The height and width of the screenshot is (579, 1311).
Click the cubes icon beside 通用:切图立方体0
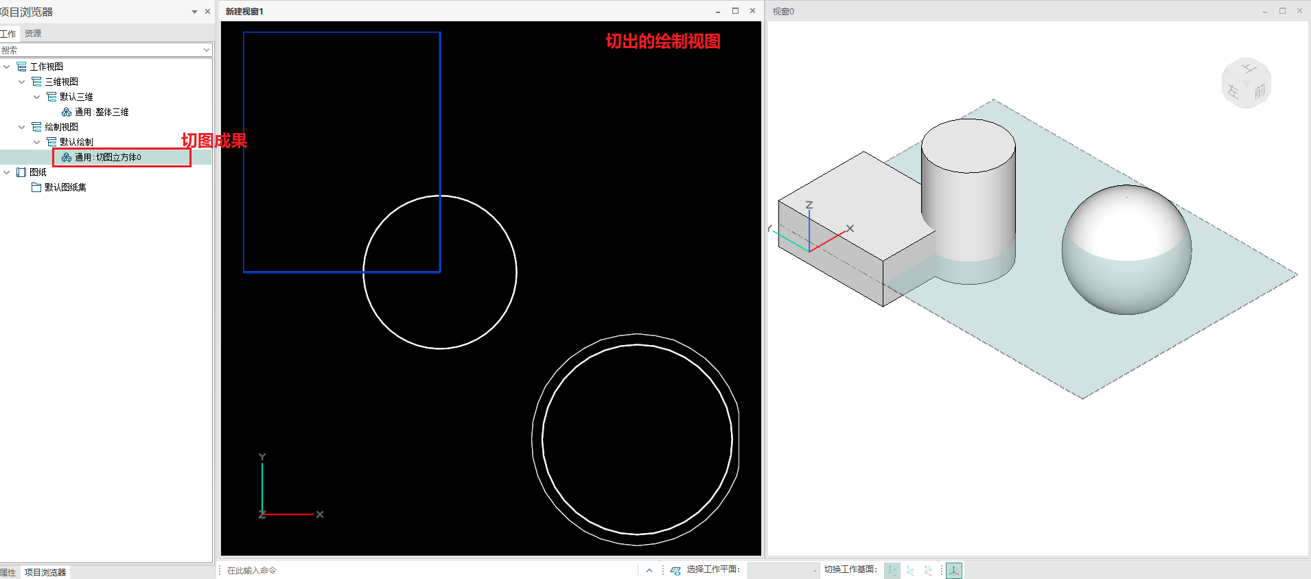point(67,157)
